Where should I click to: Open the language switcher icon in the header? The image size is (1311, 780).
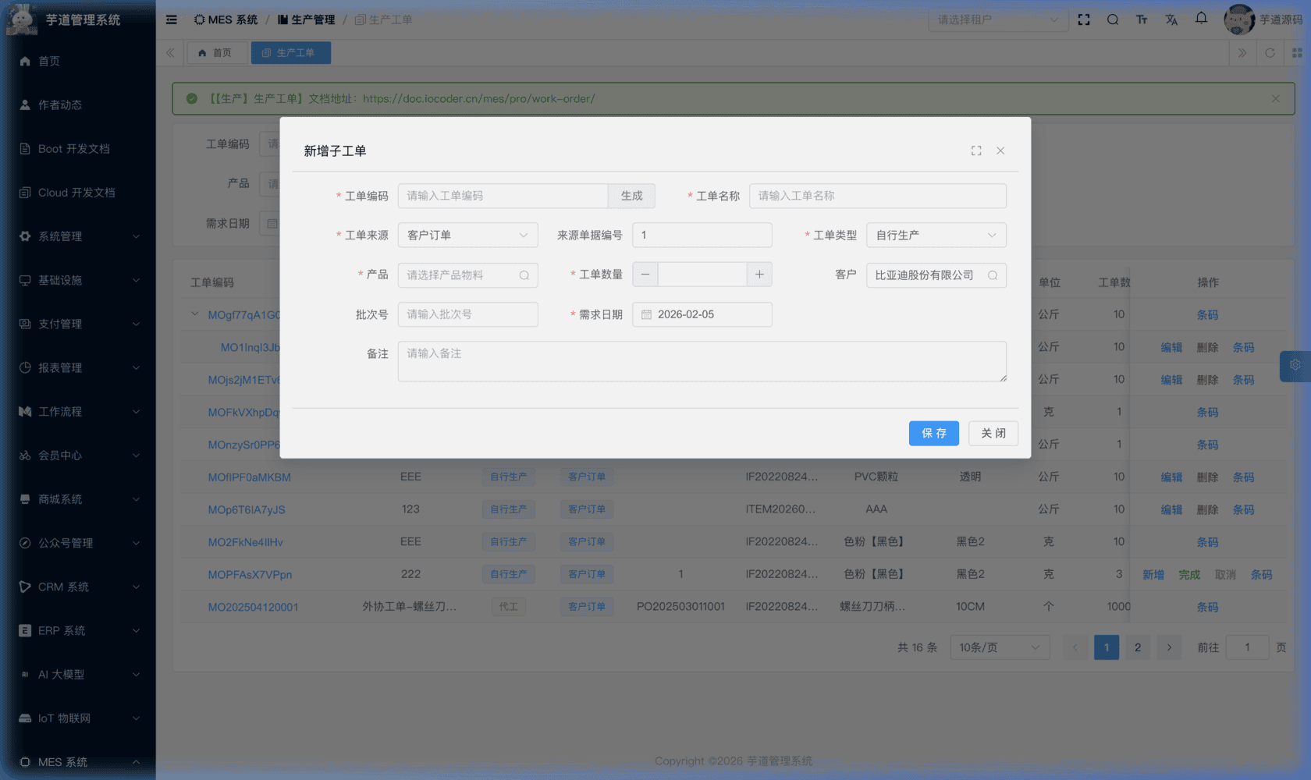tap(1171, 19)
